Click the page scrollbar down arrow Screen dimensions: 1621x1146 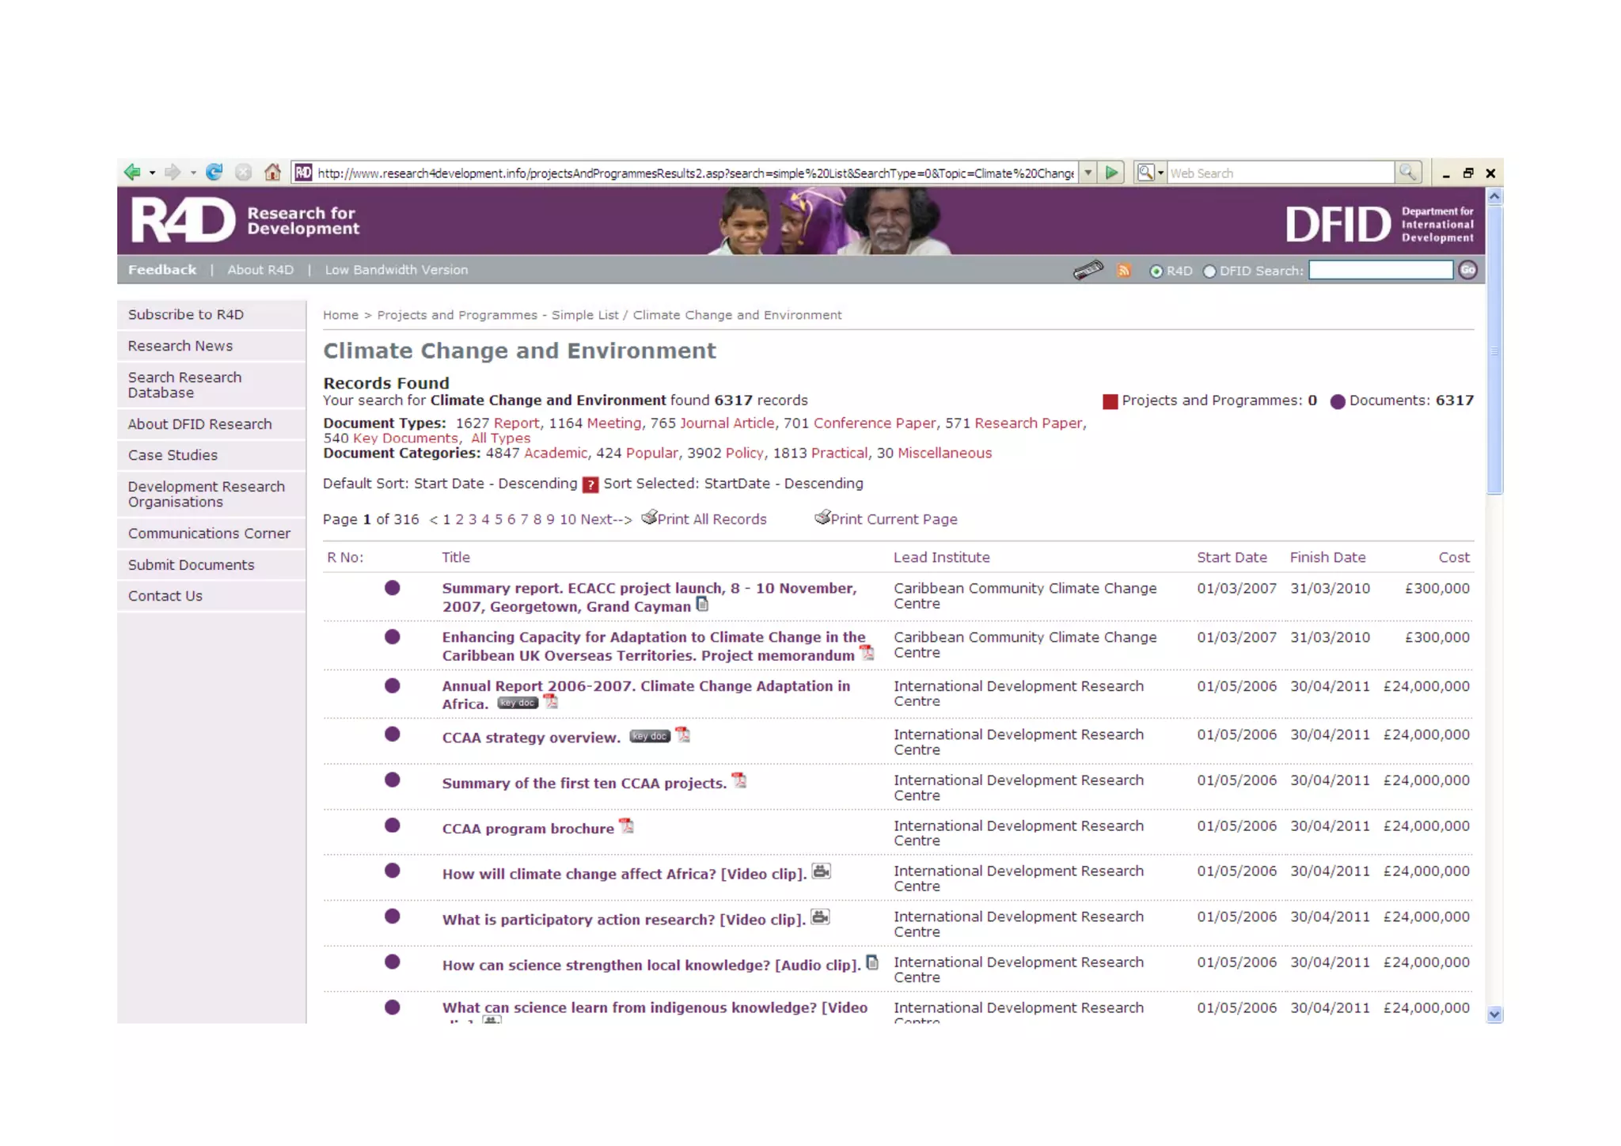point(1494,1015)
